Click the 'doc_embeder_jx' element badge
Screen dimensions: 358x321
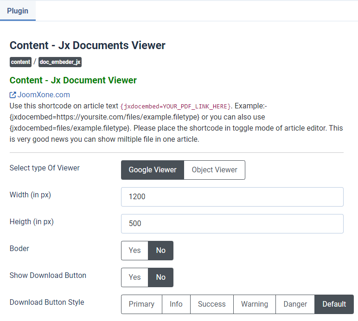tap(60, 62)
